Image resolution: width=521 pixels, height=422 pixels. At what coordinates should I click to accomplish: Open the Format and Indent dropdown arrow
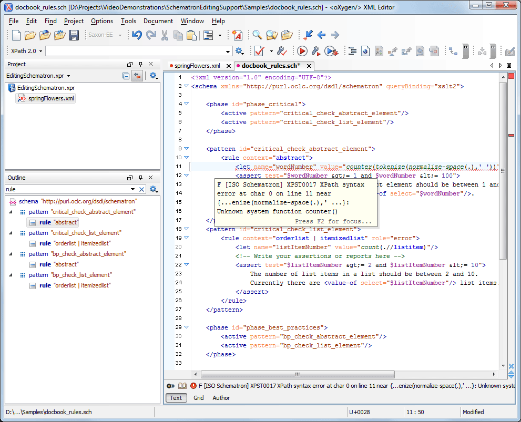click(x=220, y=35)
